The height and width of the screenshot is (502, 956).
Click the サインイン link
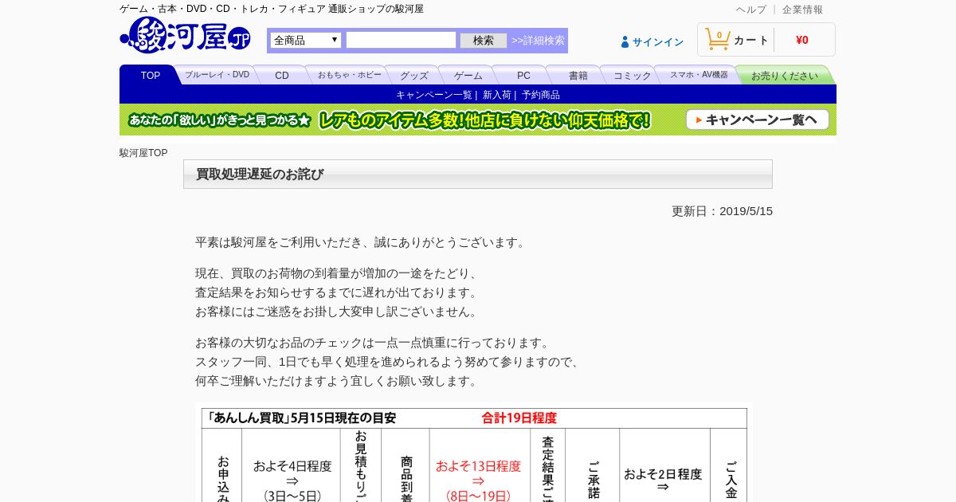point(658,42)
